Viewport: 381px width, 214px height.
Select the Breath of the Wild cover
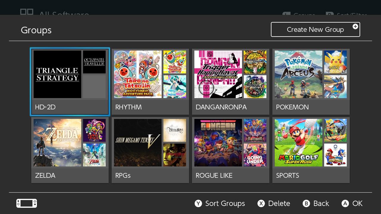57,143
